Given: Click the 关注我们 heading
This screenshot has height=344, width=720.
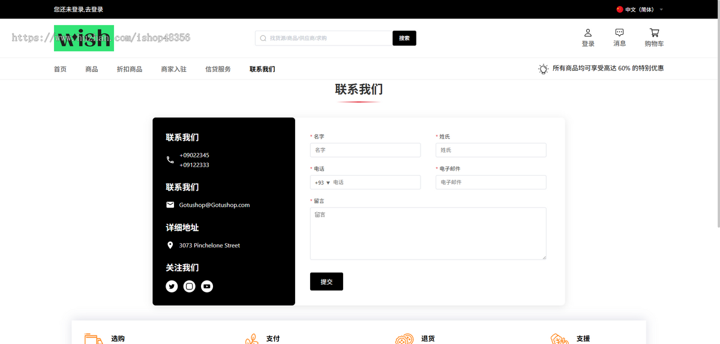Looking at the screenshot, I should click(182, 267).
